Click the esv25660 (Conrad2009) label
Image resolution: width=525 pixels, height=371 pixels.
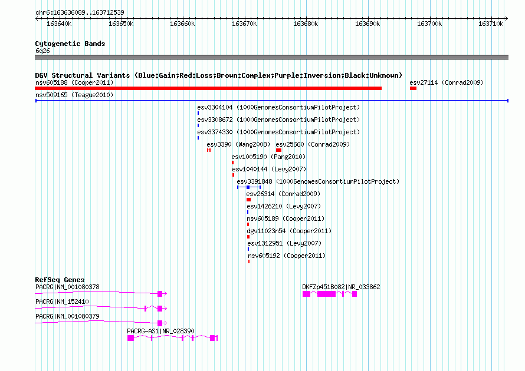coord(313,144)
